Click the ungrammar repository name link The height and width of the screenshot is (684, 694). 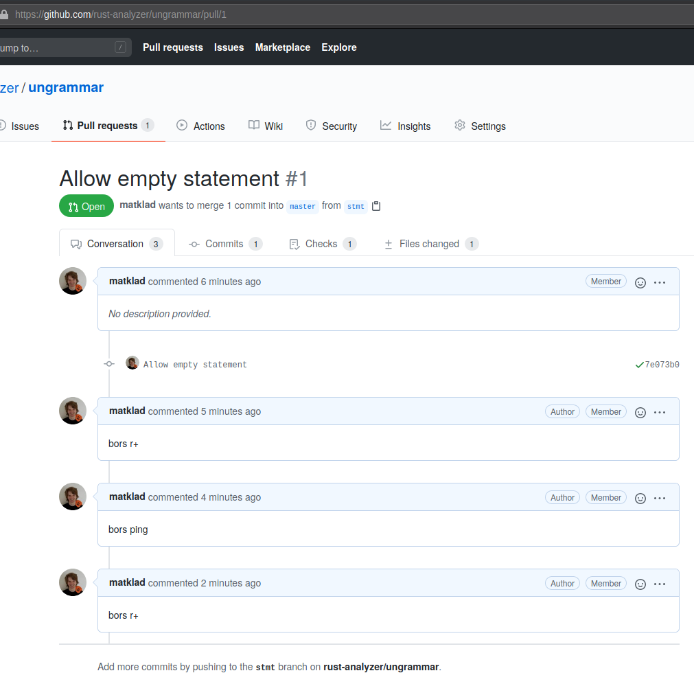pos(66,88)
